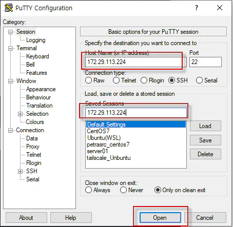Expand the SSH tree node
233x227 pixels.
pyautogui.click(x=20, y=171)
